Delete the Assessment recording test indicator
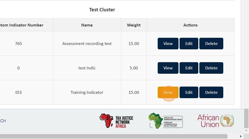Screen dimensions: 249x139 211,44
